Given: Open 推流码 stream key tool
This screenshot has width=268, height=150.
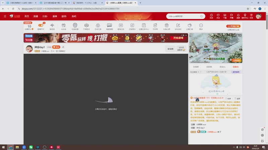Looking at the screenshot, I should [x=52, y=27].
